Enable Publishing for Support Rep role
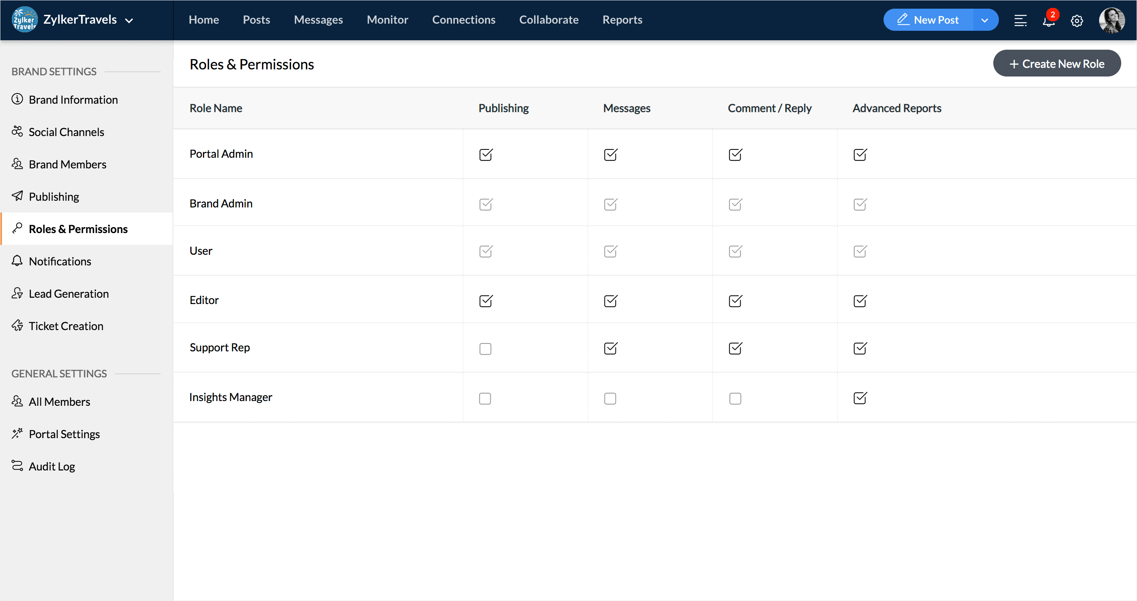This screenshot has width=1137, height=601. click(485, 348)
